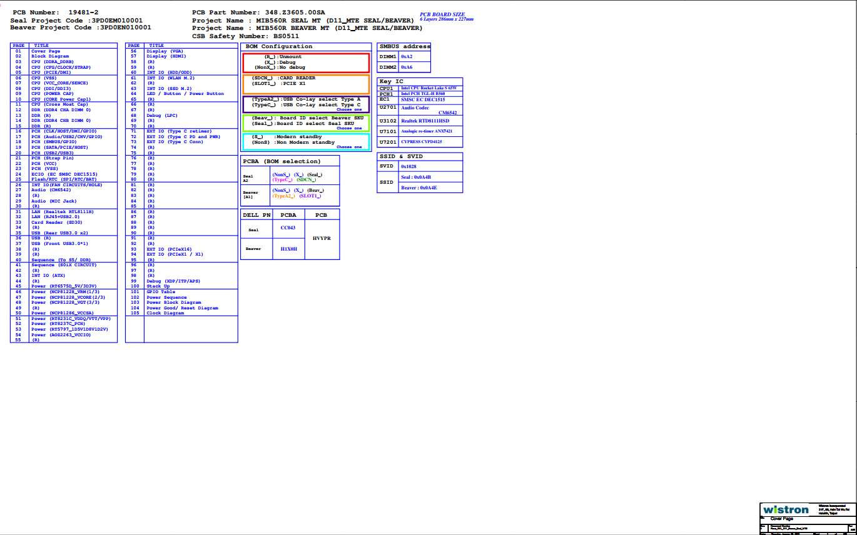Click 'Debug (XDP/ITP/APS)' entry
The width and height of the screenshot is (857, 535).
tap(173, 281)
